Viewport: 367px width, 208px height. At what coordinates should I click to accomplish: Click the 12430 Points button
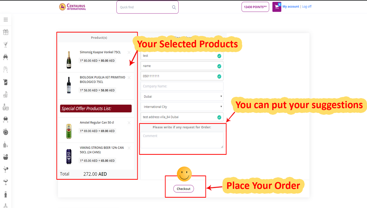point(255,7)
